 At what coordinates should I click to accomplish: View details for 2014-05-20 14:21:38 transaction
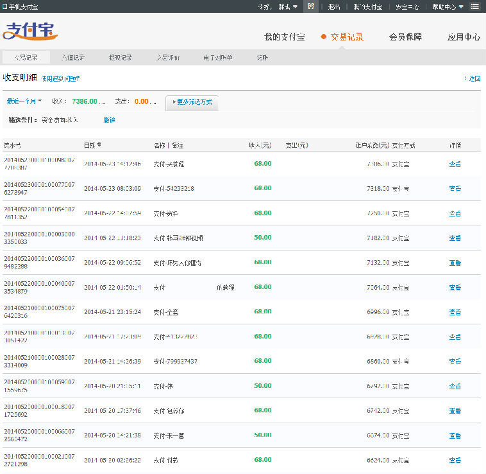pyautogui.click(x=455, y=435)
